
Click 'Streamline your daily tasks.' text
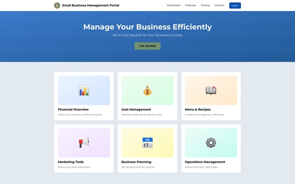[201, 167]
